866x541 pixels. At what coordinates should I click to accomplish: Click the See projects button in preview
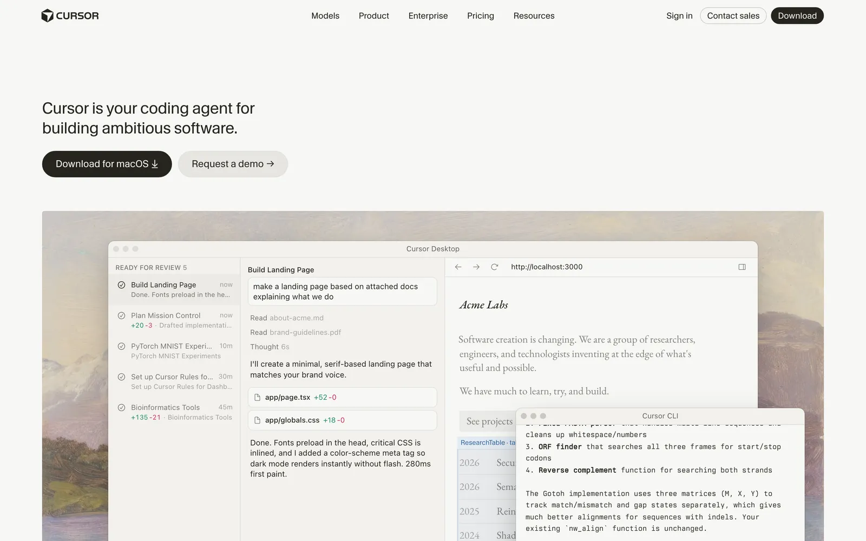point(488,421)
